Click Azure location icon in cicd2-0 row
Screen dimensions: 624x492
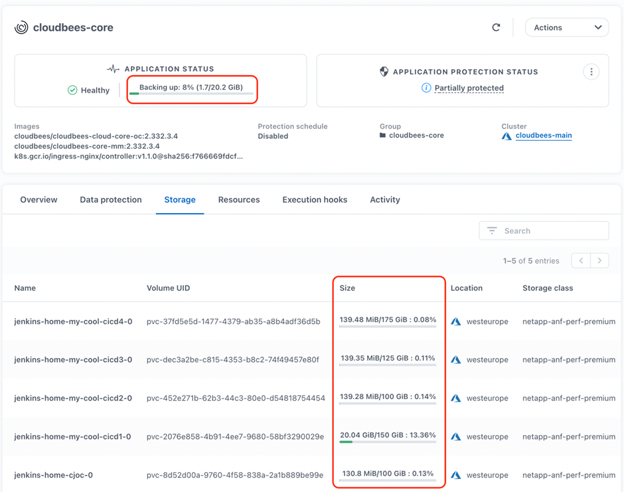[456, 398]
